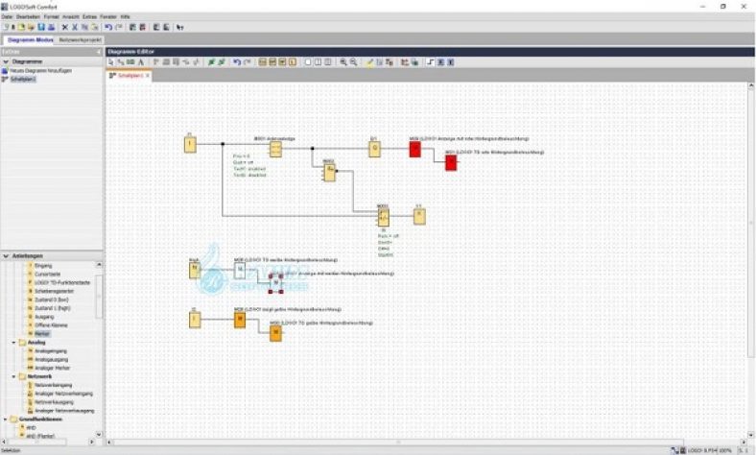Click the undo arrow in the main toolbar
Image resolution: width=756 pixels, height=455 pixels.
[108, 27]
